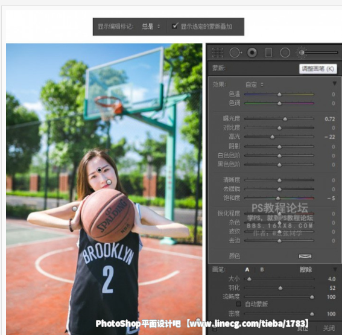Image resolution: width=342 pixels, height=335 pixels.
Task: Select brush A tab
Action: [247, 270]
